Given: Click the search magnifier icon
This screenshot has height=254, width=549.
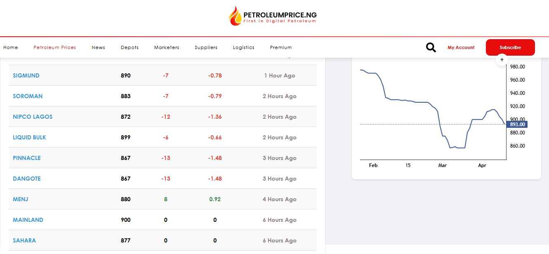Looking at the screenshot, I should [x=431, y=47].
